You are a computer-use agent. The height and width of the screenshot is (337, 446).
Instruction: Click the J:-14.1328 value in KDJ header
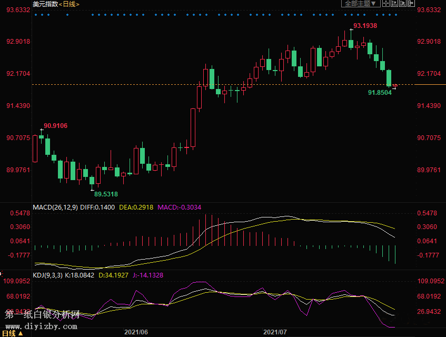click(148, 275)
